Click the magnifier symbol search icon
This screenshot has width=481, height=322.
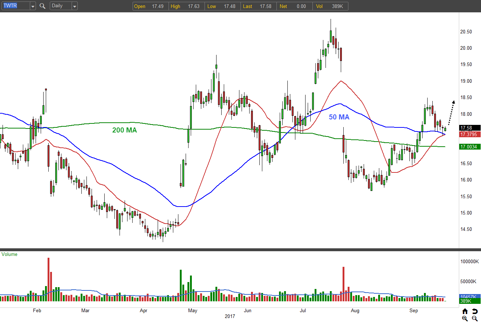[x=43, y=6]
